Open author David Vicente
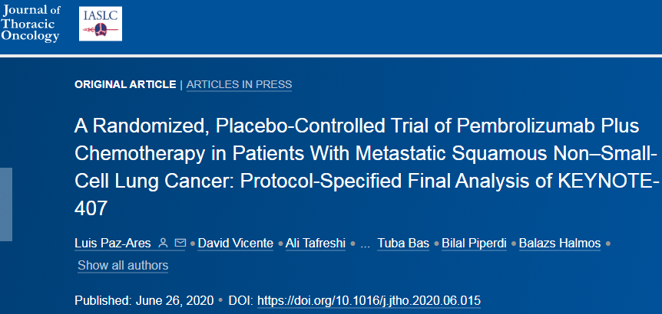This screenshot has height=314, width=662. coord(236,244)
